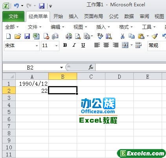This screenshot has height=158, width=166.
Task: Customize the Quick Access Toolbar dropdown
Action: pyautogui.click(x=50, y=6)
